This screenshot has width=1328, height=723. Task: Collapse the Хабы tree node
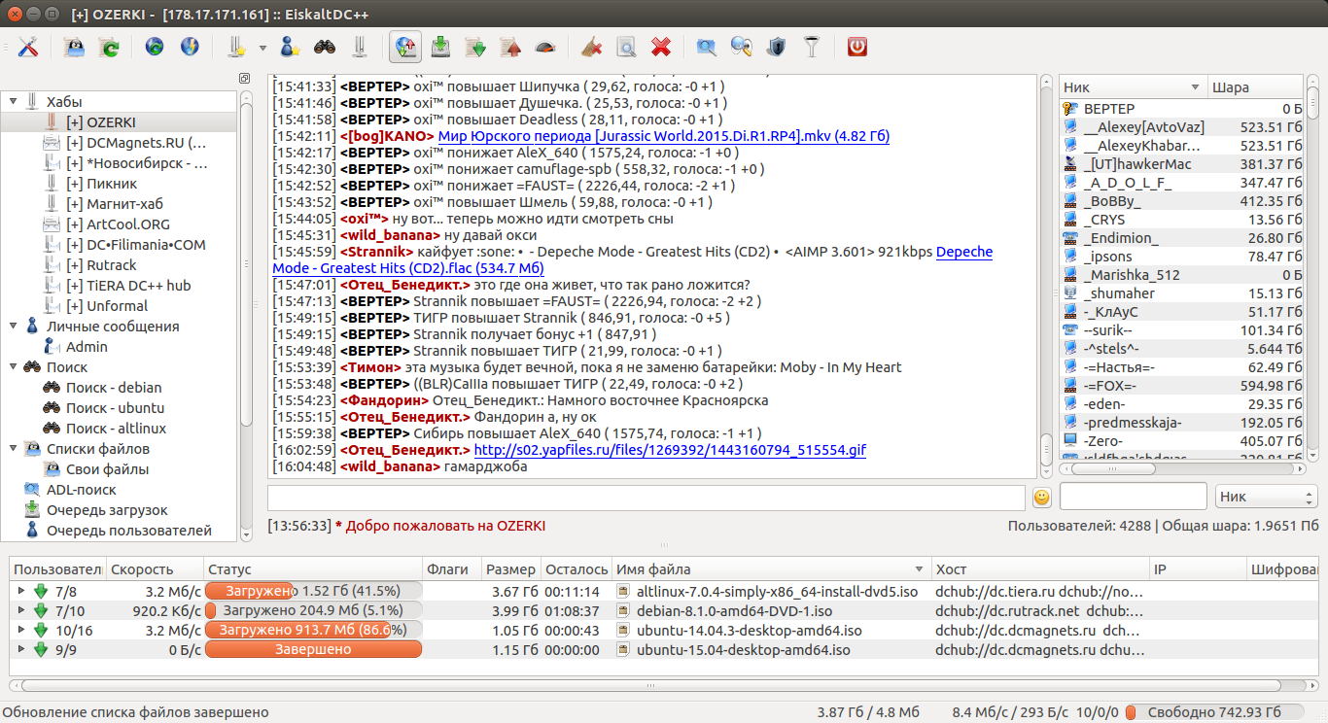click(15, 101)
